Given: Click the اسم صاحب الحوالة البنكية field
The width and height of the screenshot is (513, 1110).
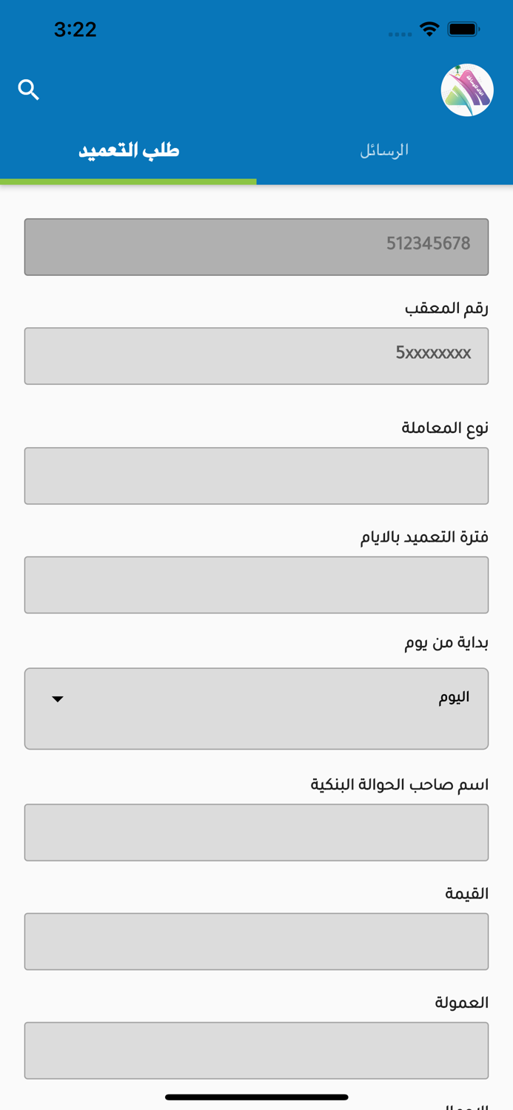Looking at the screenshot, I should (256, 832).
